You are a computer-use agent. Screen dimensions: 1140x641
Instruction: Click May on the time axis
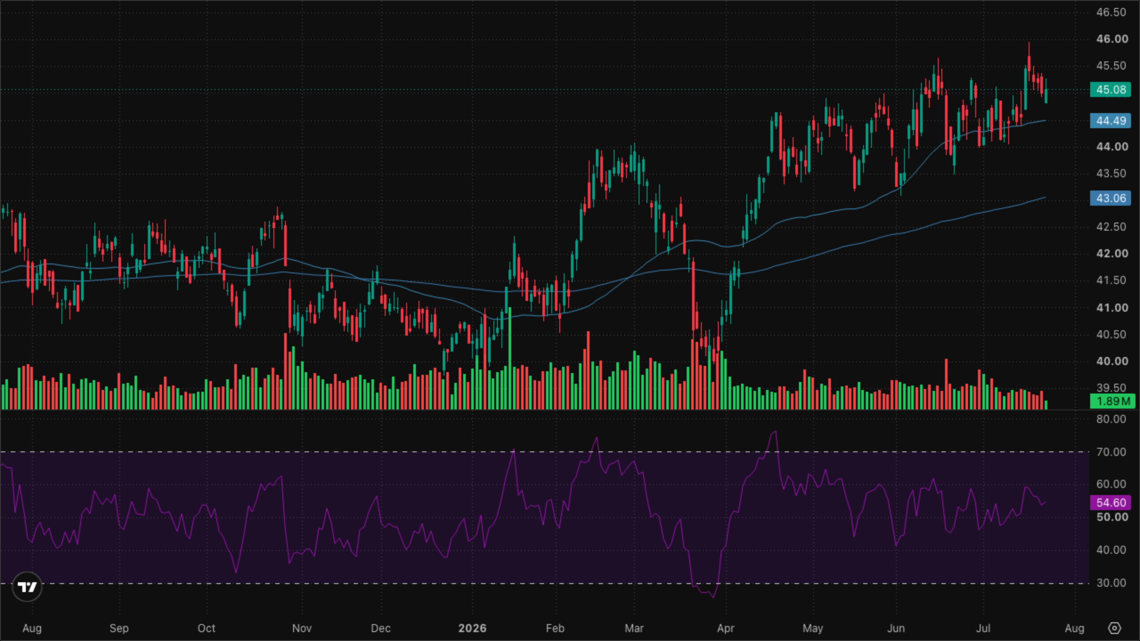[813, 628]
